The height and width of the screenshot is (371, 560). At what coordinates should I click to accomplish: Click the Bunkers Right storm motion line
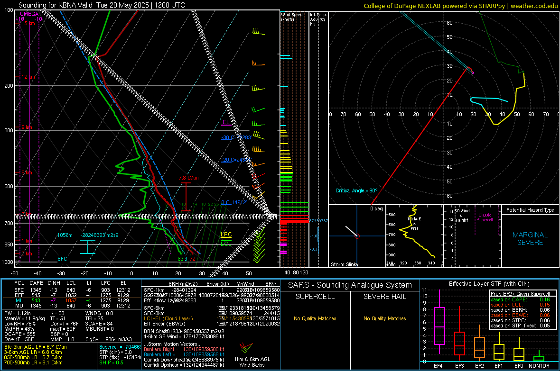click(184, 349)
